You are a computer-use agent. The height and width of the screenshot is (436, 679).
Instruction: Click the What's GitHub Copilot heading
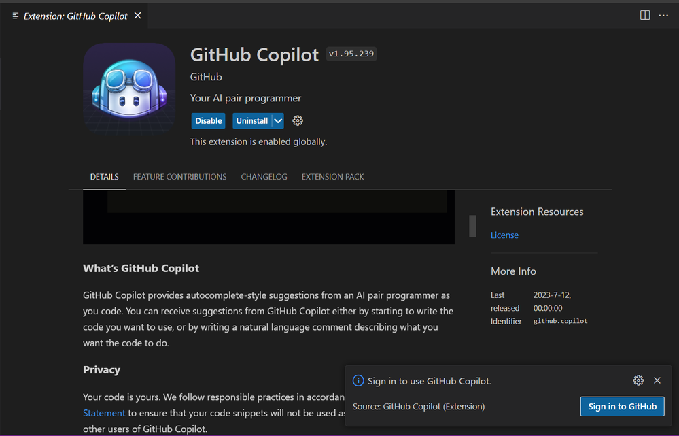click(x=141, y=268)
